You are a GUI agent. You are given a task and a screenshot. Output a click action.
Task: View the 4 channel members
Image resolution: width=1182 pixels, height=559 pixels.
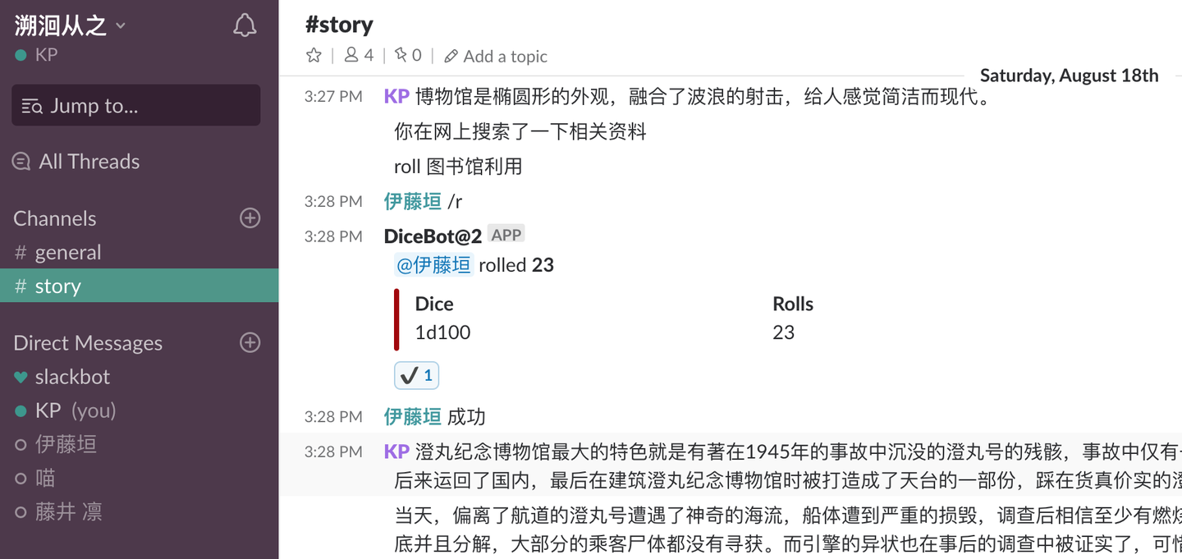[356, 55]
